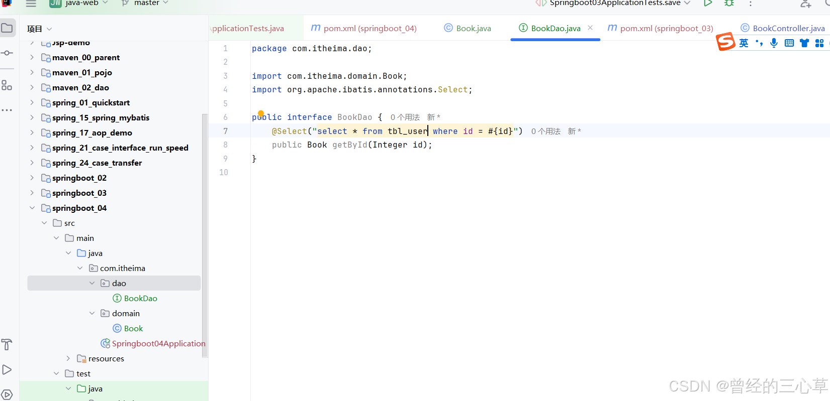Image resolution: width=830 pixels, height=401 pixels.
Task: Collapse the com.itheima package
Action: 80,268
